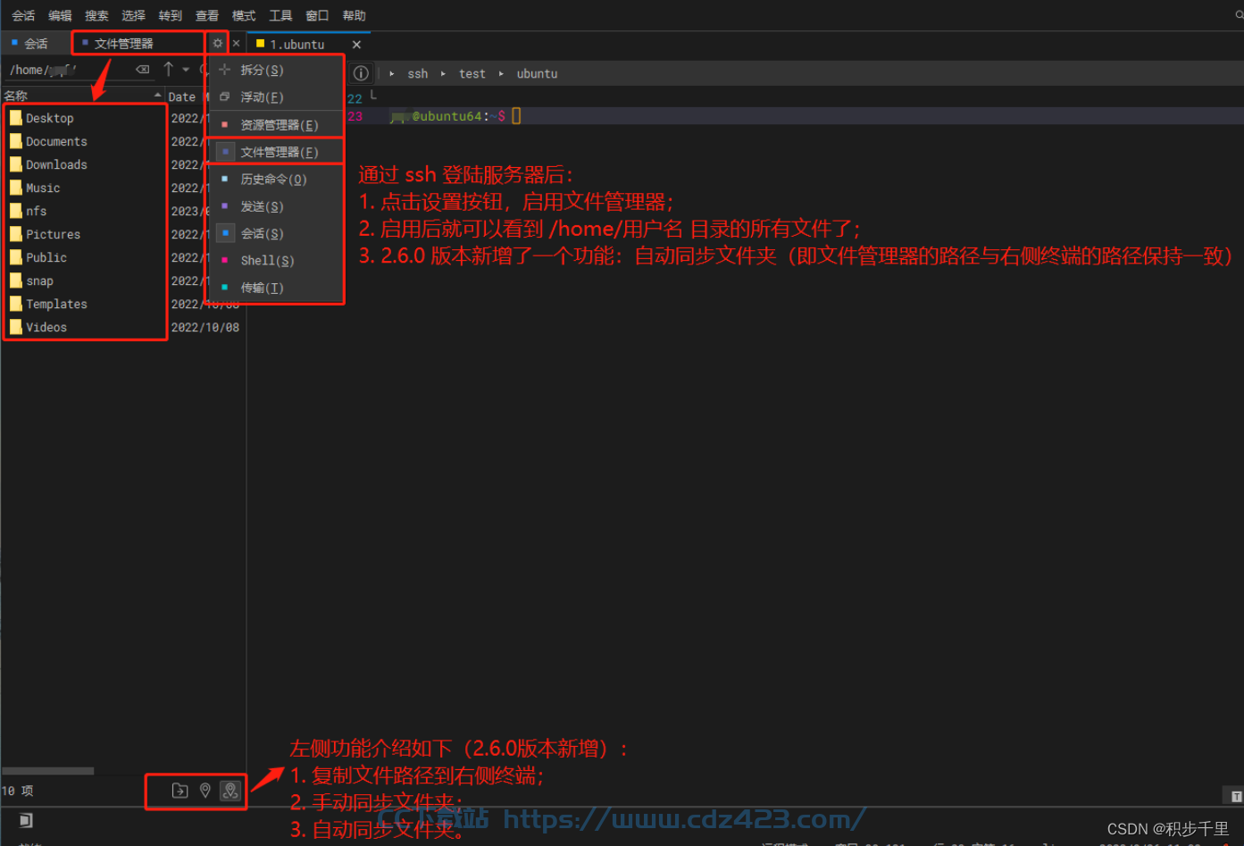
Task: Click the ubuntu breadcrumb segment
Action: pos(537,73)
